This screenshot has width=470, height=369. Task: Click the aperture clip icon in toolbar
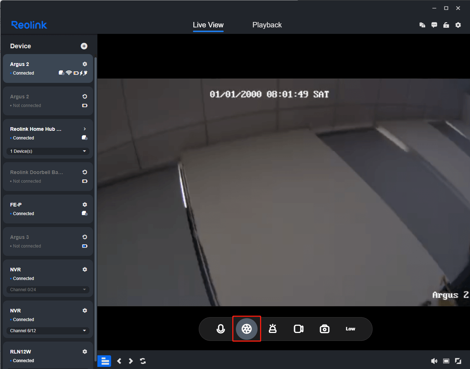pyautogui.click(x=247, y=329)
